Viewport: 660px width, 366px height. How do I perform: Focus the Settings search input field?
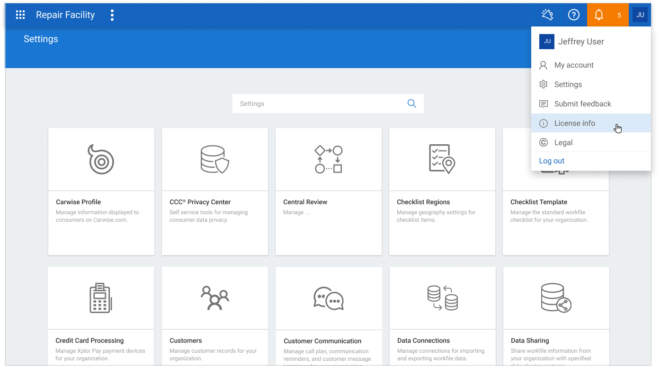coord(328,104)
